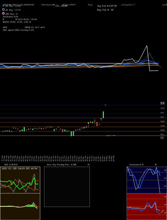Click the 'CL: 10.00' closing price label
The height and width of the screenshot is (220, 167).
(61, 6)
